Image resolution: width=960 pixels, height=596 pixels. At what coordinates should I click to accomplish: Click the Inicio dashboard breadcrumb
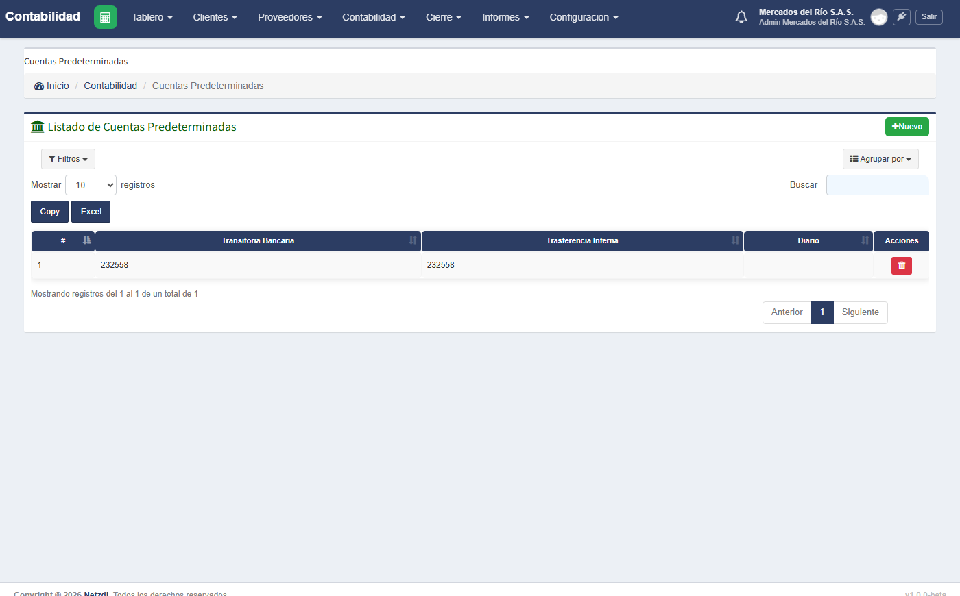pos(51,86)
